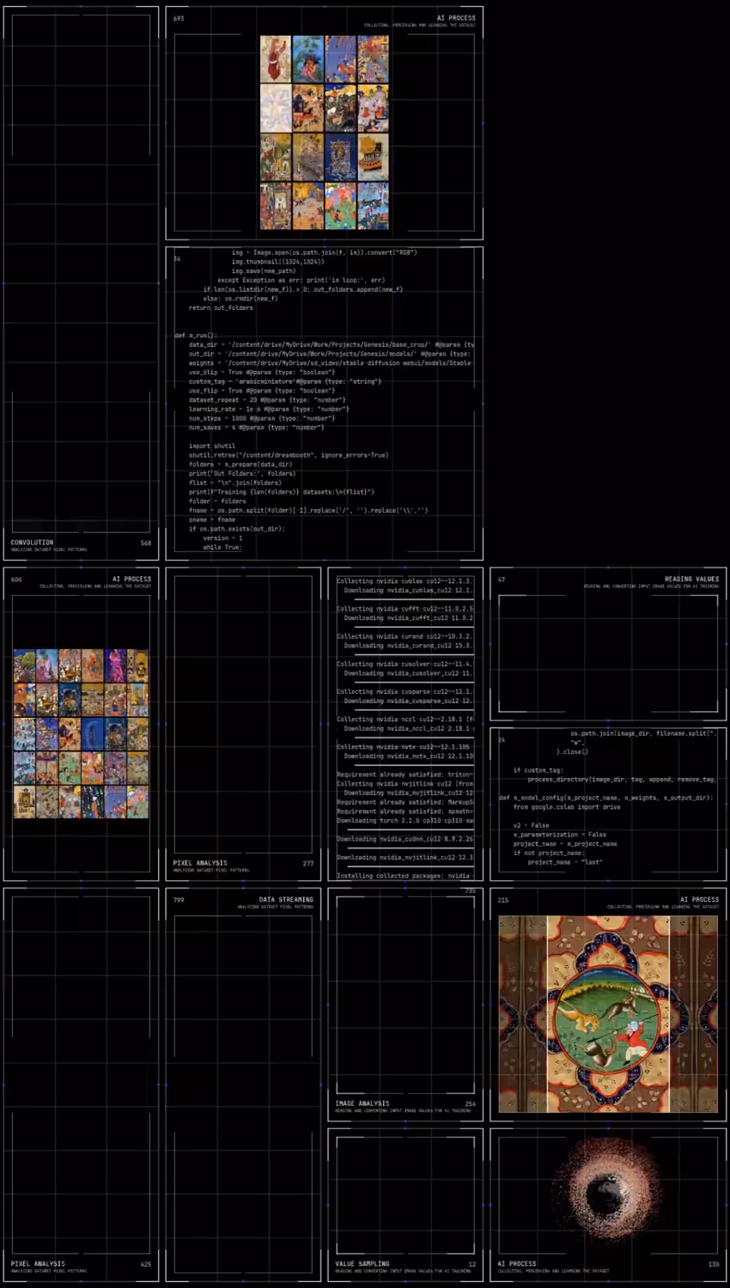
Task: Click the IMAGE ANALYSIS label
Action: (x=362, y=1103)
